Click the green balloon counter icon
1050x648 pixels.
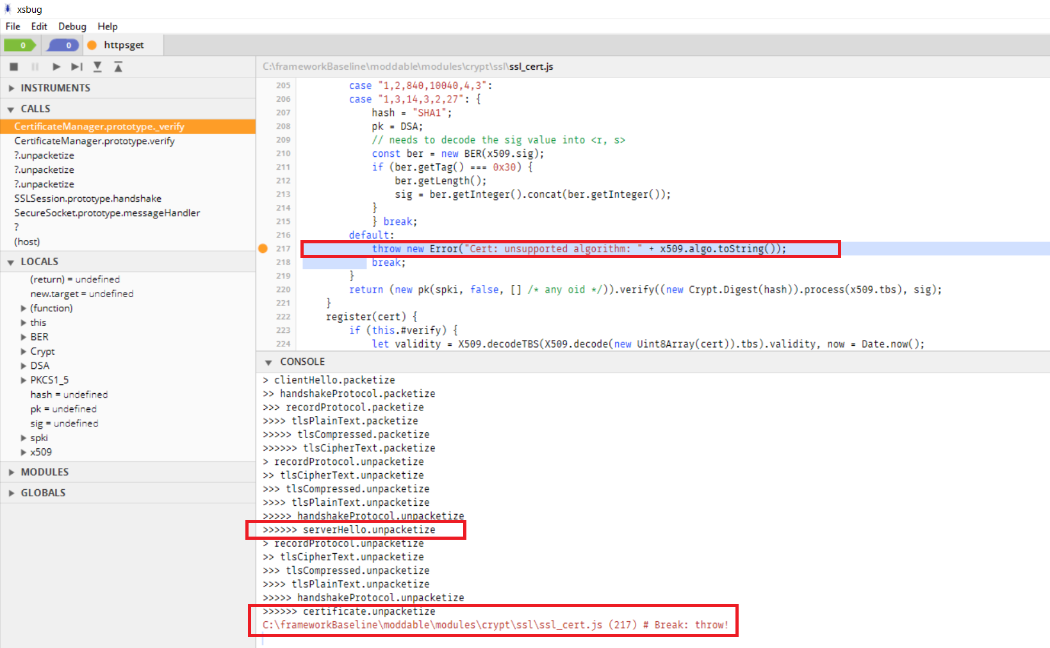coord(21,45)
